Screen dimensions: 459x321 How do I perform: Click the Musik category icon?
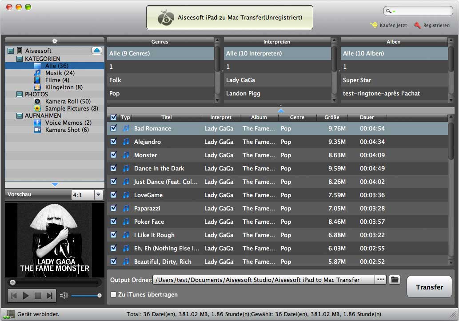point(37,72)
